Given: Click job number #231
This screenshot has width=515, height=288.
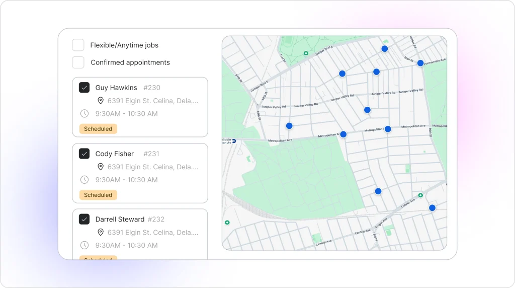Looking at the screenshot, I should pyautogui.click(x=151, y=154).
